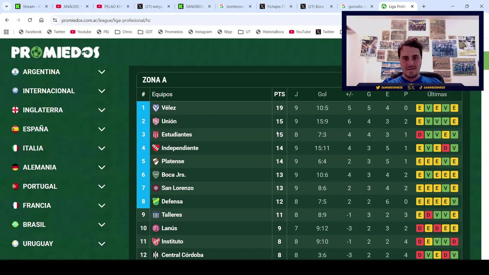Click the Lanús team crest
The height and width of the screenshot is (275, 489).
[x=155, y=228]
